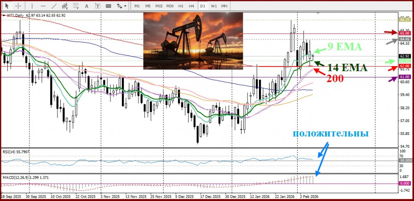Click the equidistant channel tool
This screenshot has height=201, width=414.
click(65, 6)
